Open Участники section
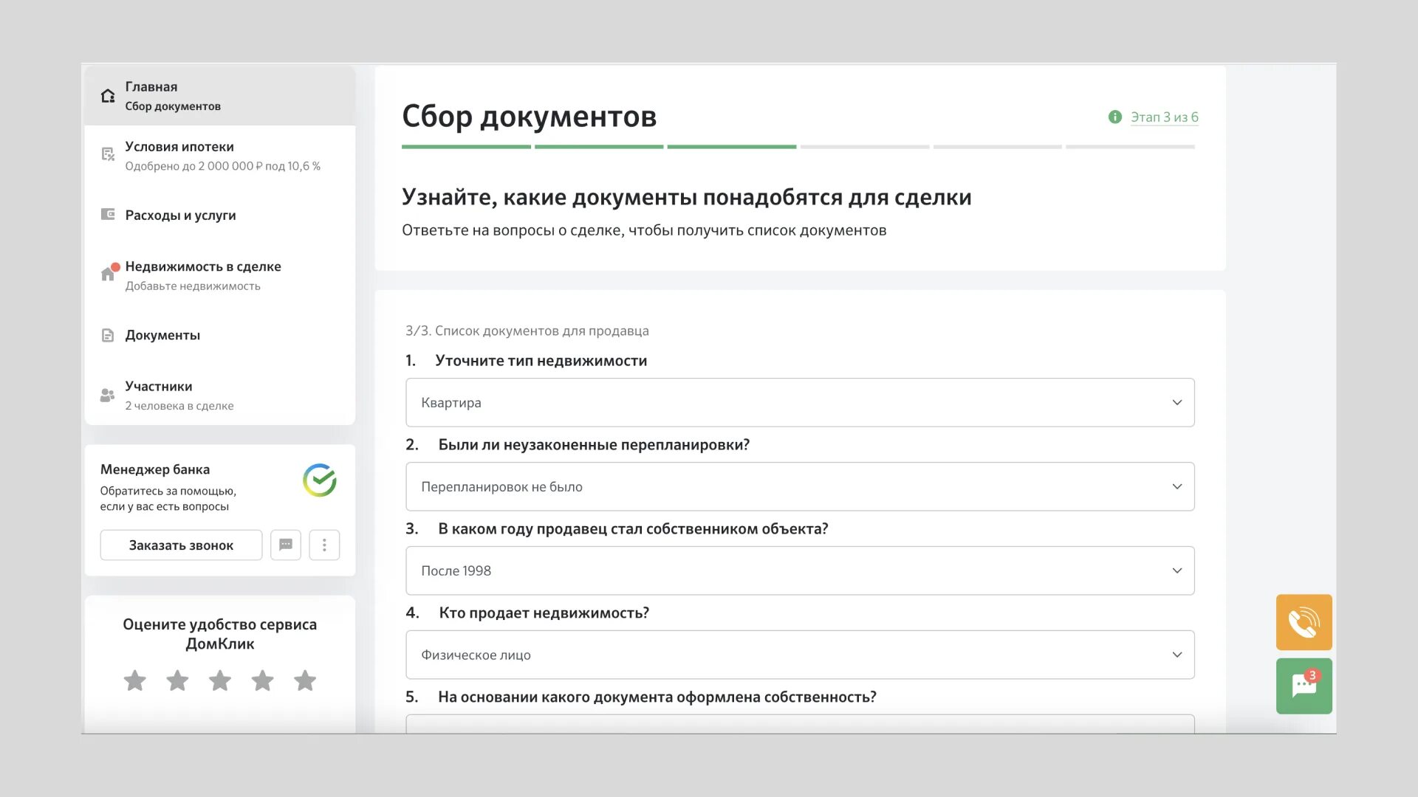Screen dimensions: 1418x797 [220, 395]
